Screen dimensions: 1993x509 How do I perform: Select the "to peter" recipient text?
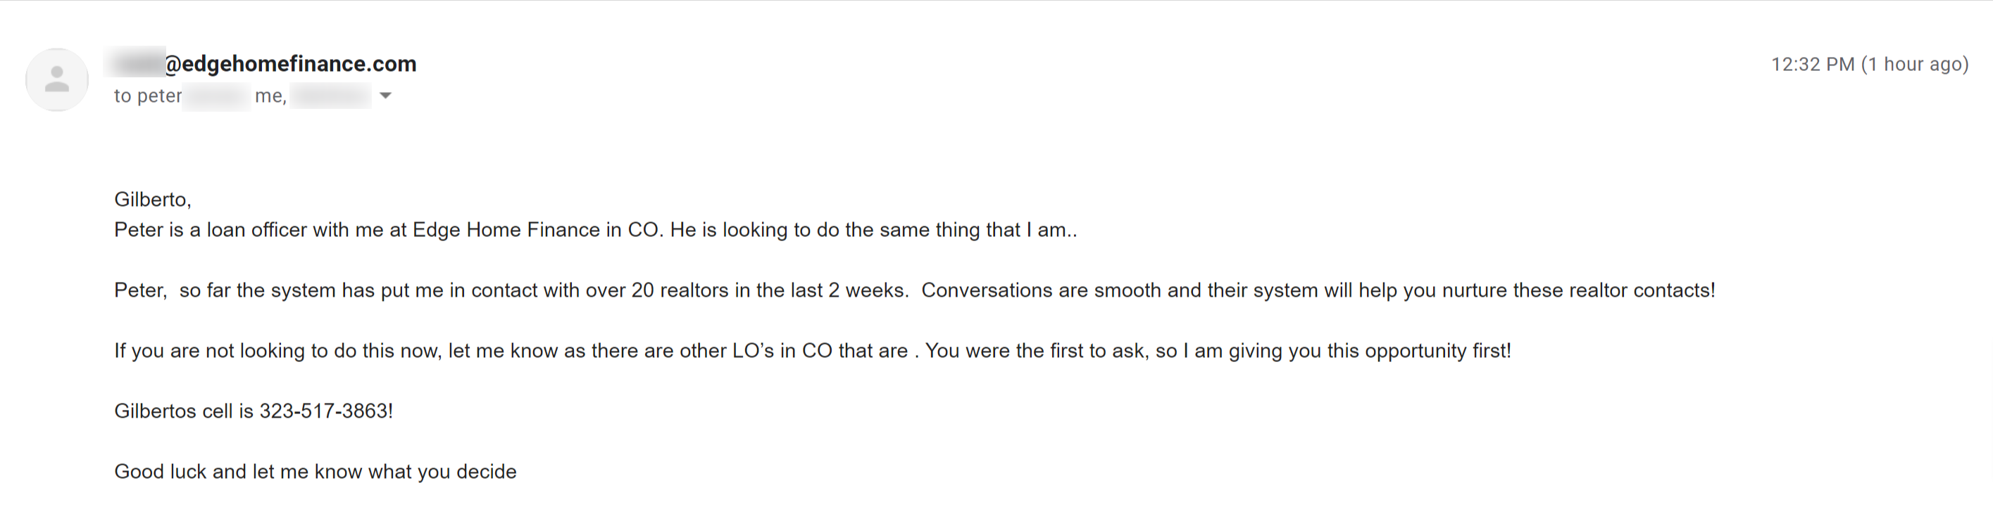pyautogui.click(x=148, y=96)
